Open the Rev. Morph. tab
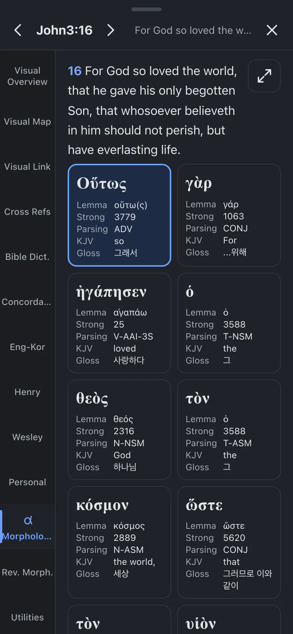 pos(27,572)
